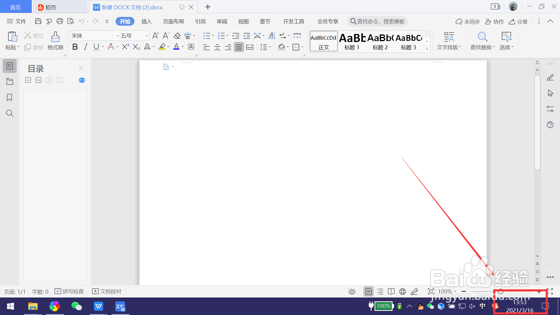Viewport: 560px width, 315px height.
Task: Click the center align icon
Action: tap(217, 47)
